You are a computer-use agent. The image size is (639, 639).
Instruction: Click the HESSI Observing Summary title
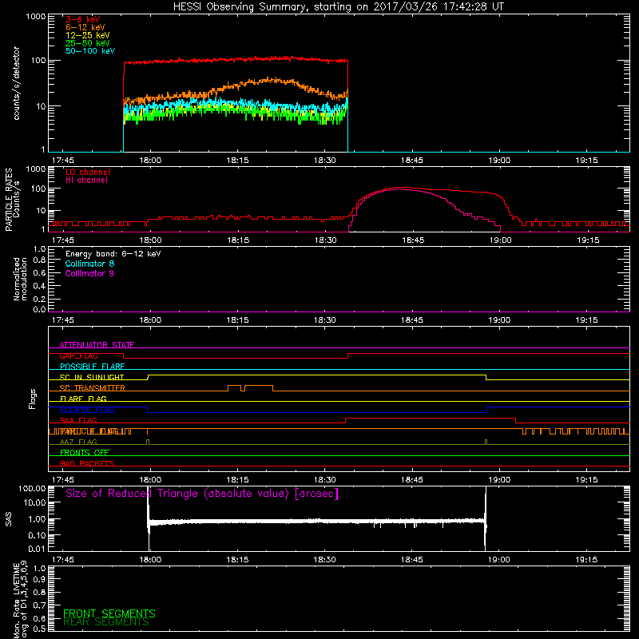[338, 7]
